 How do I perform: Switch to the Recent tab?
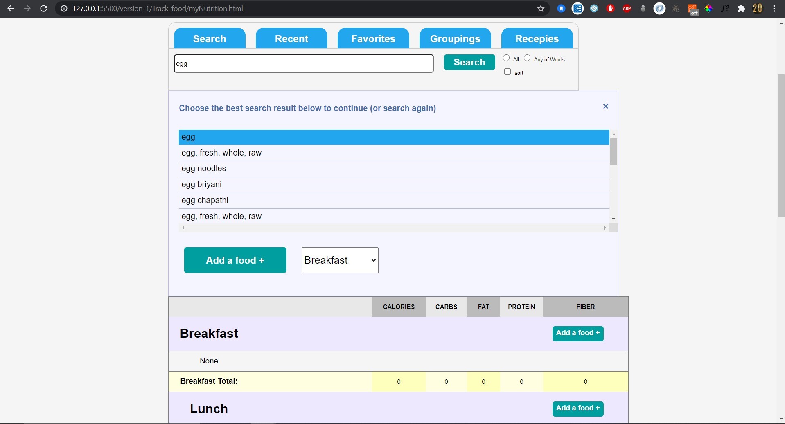point(291,38)
